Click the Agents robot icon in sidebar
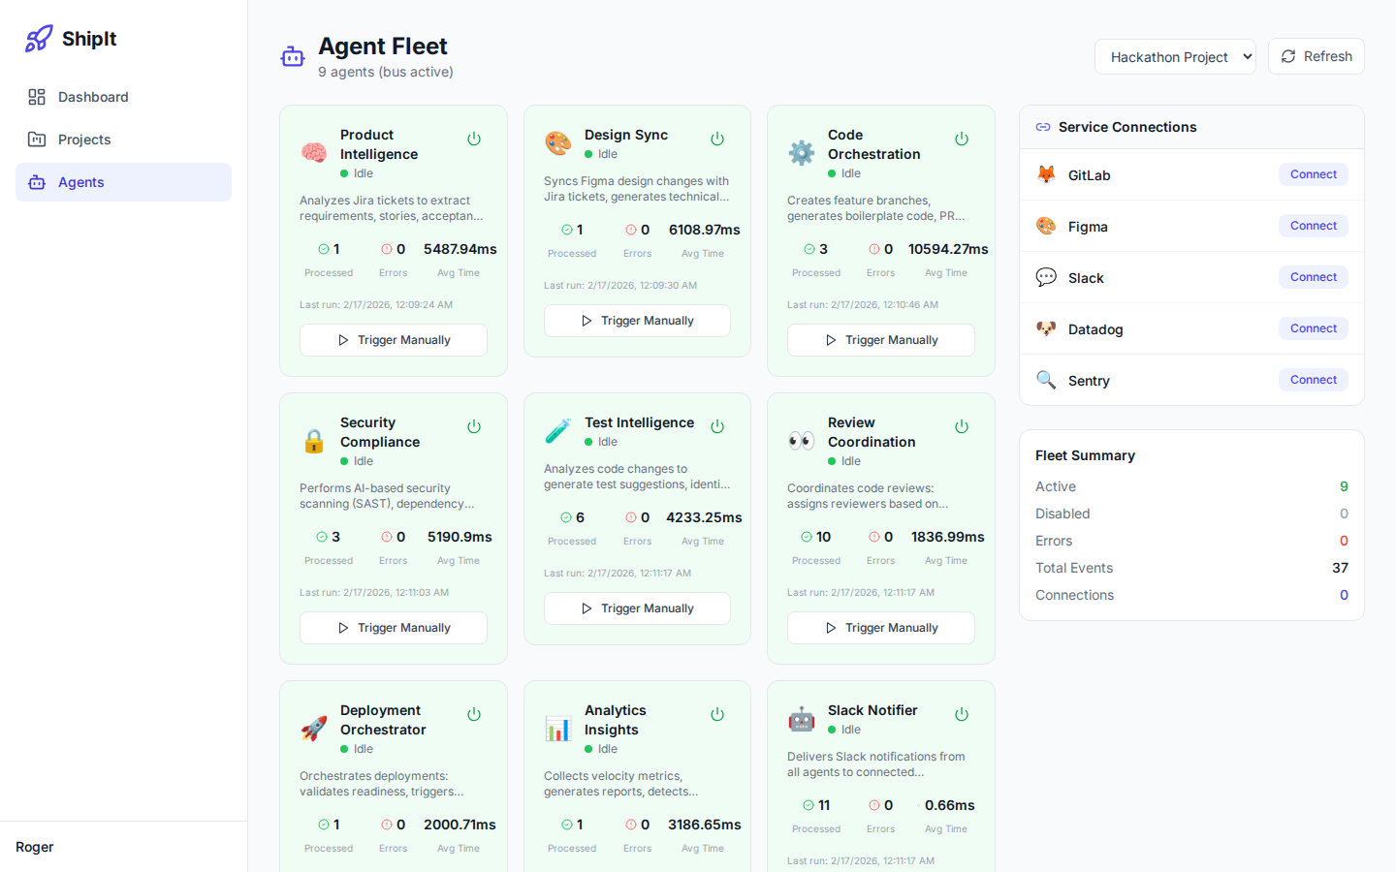The image size is (1396, 872). (x=37, y=182)
